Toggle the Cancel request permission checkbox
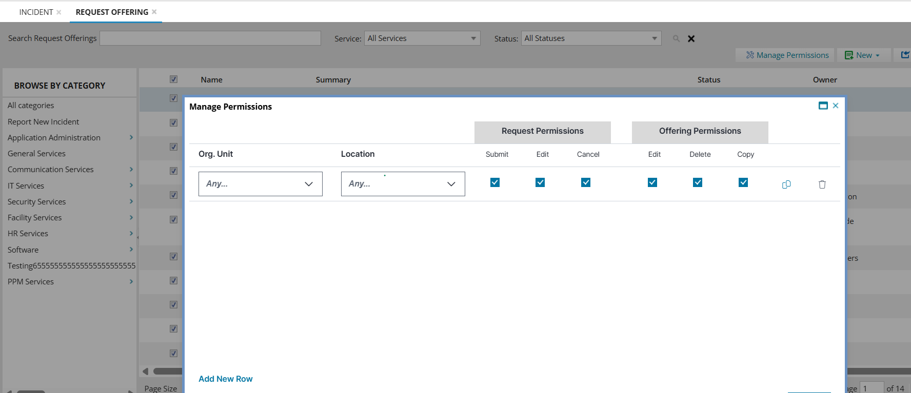The image size is (911, 393). (586, 182)
